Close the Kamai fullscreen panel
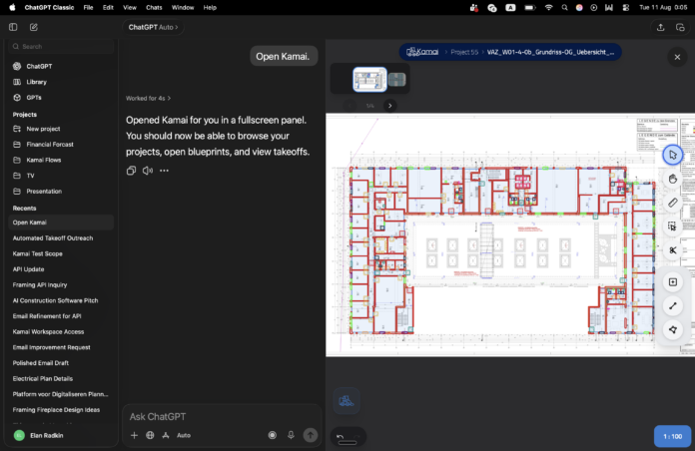 [677, 57]
